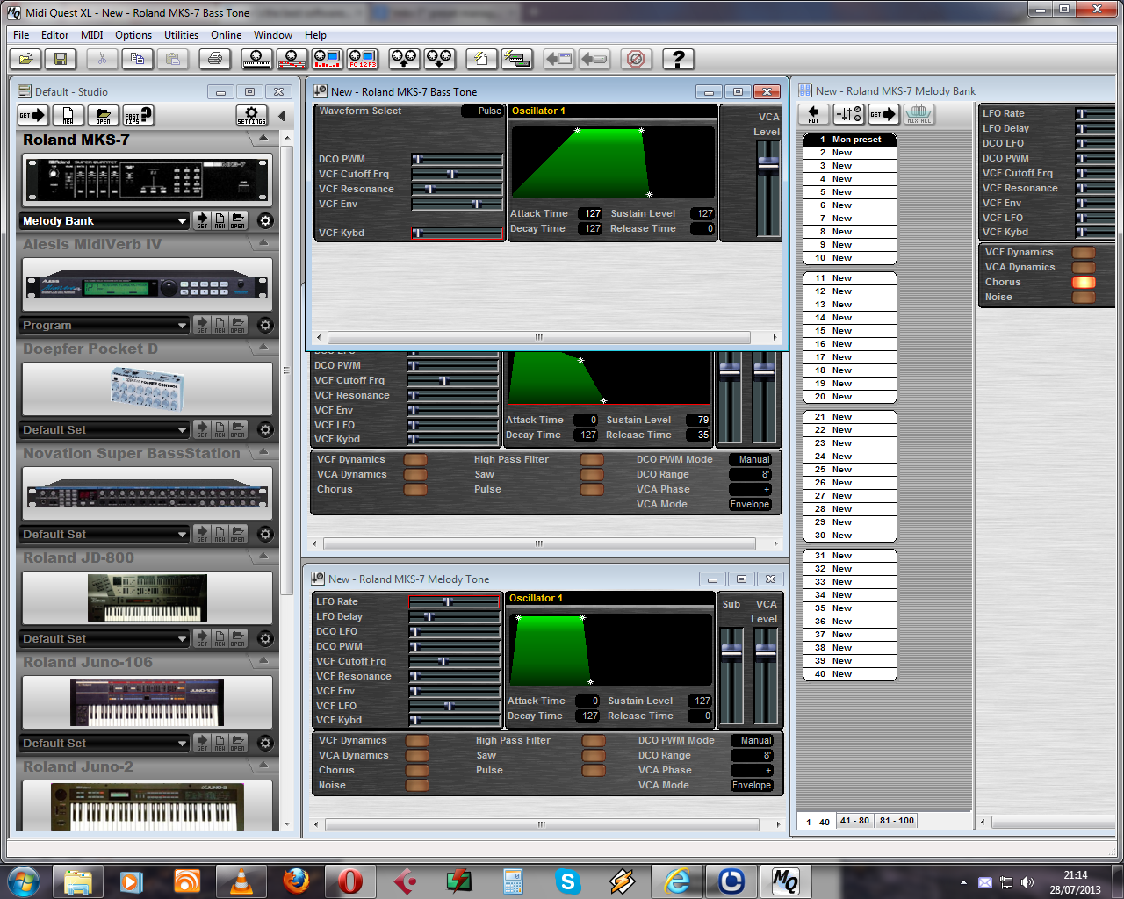Collapse the Roland MKS-7 device section
Screen dimensions: 1124x899
[263, 139]
